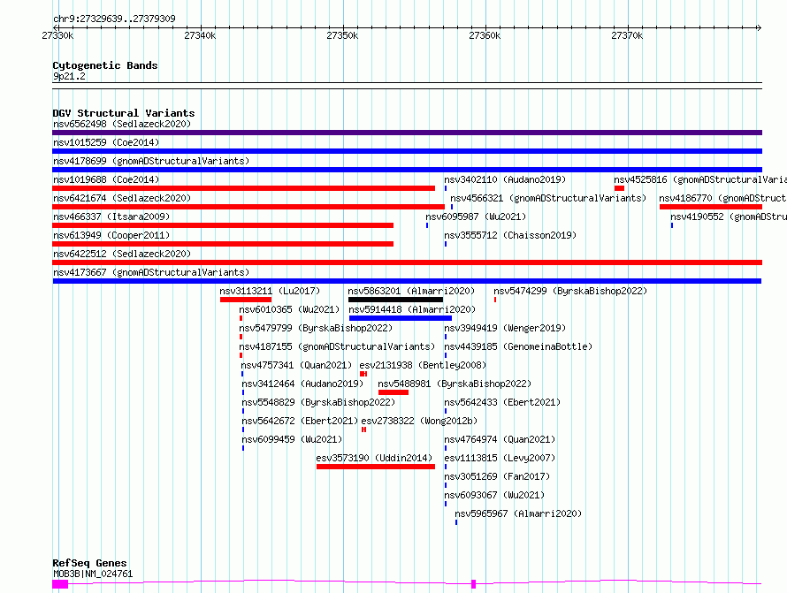787x593 pixels.
Task: Open nsv4764974 (Quan2021) label
Action: [x=500, y=439]
